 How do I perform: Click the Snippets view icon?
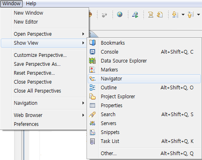tap(92, 132)
